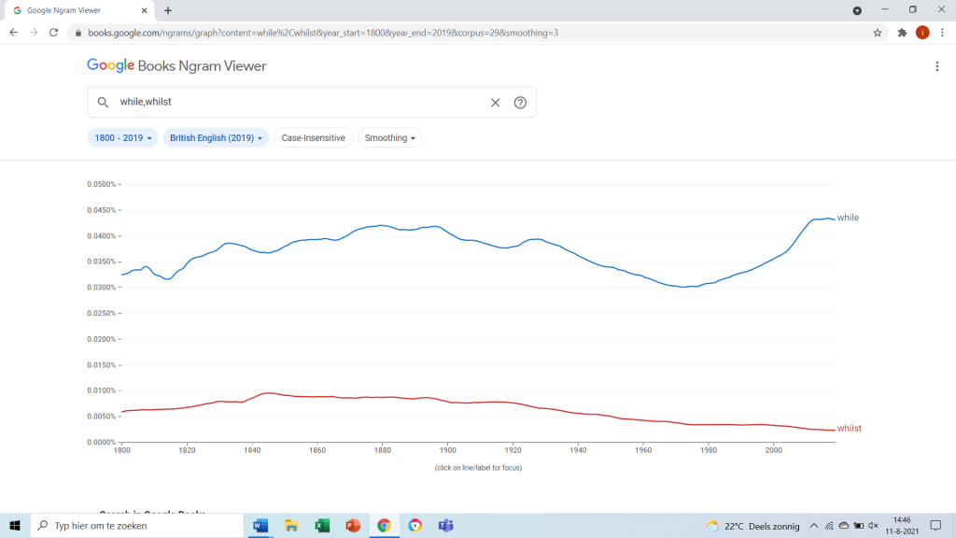Open the Ngram Viewer three-dot options menu
Viewport: 956px width, 538px height.
pos(937,66)
